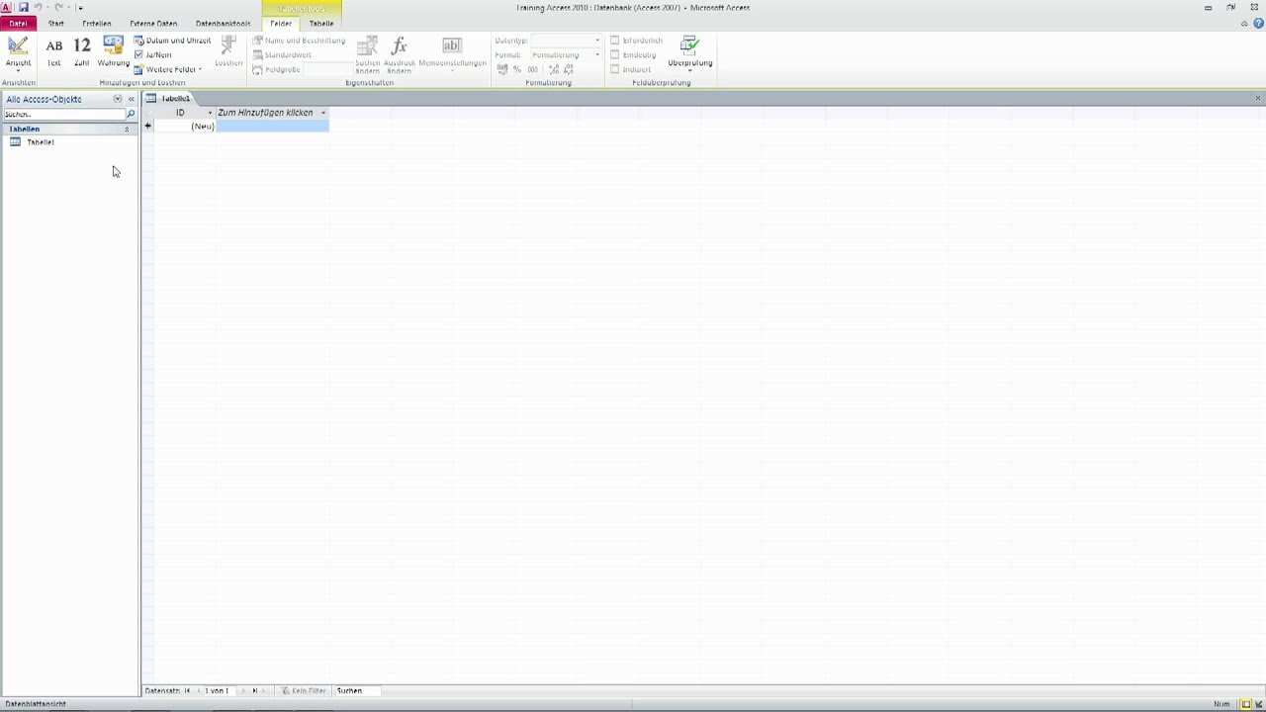Increase decimal places icon
1266x712 pixels.
[x=554, y=70]
